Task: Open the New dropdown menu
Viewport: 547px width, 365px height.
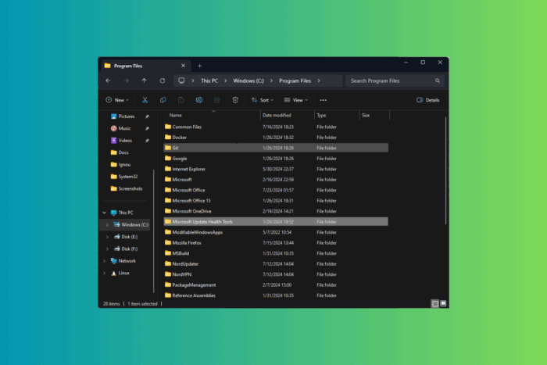Action: pos(117,100)
